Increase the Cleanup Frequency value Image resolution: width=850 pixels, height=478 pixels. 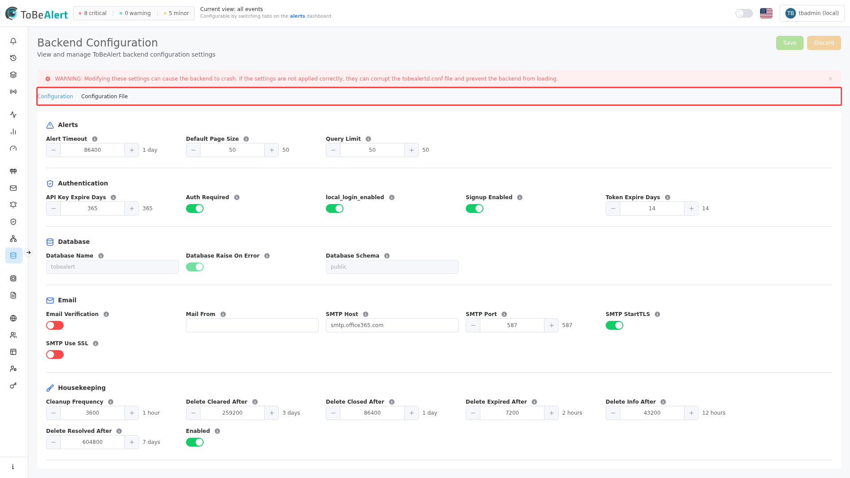click(x=131, y=413)
